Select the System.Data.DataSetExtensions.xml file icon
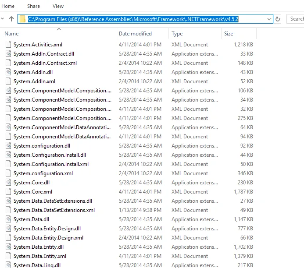Viewport: 304px width, 268px height. 8,210
